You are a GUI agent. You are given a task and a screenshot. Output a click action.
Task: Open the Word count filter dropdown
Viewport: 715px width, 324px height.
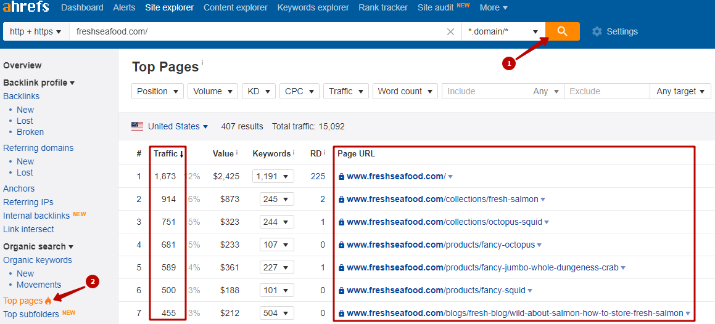tap(405, 91)
